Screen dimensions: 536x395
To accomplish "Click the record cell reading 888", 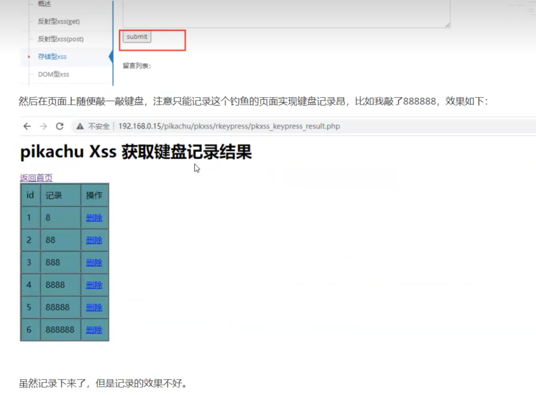I will (x=60, y=262).
